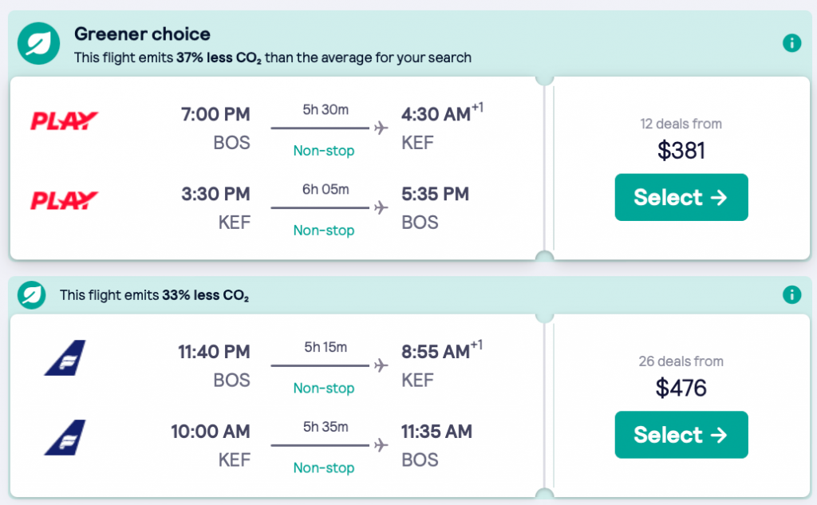Click the PLAY airline logo for 7:00 PM flight
Image resolution: width=817 pixels, height=505 pixels.
click(64, 121)
